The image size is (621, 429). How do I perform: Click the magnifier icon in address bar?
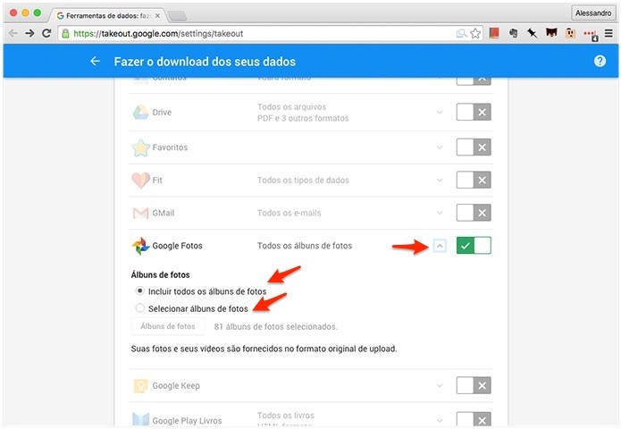tap(462, 33)
